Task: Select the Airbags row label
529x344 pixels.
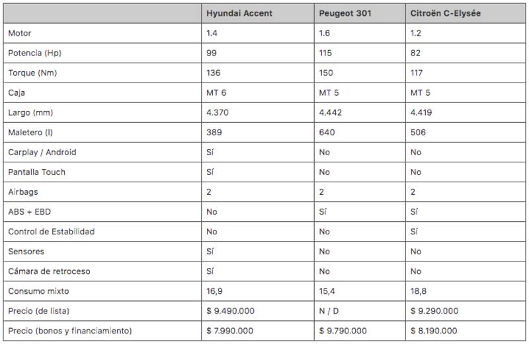Action: (x=22, y=191)
